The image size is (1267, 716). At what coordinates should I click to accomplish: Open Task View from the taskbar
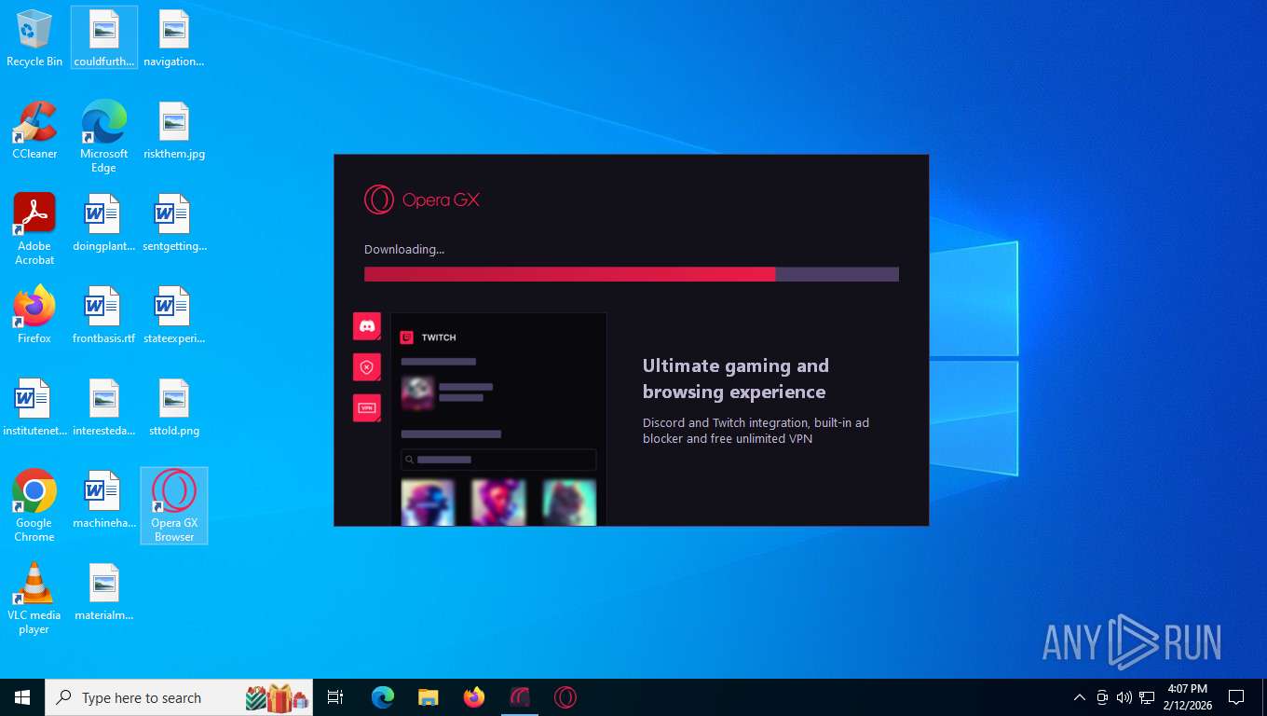tap(335, 697)
